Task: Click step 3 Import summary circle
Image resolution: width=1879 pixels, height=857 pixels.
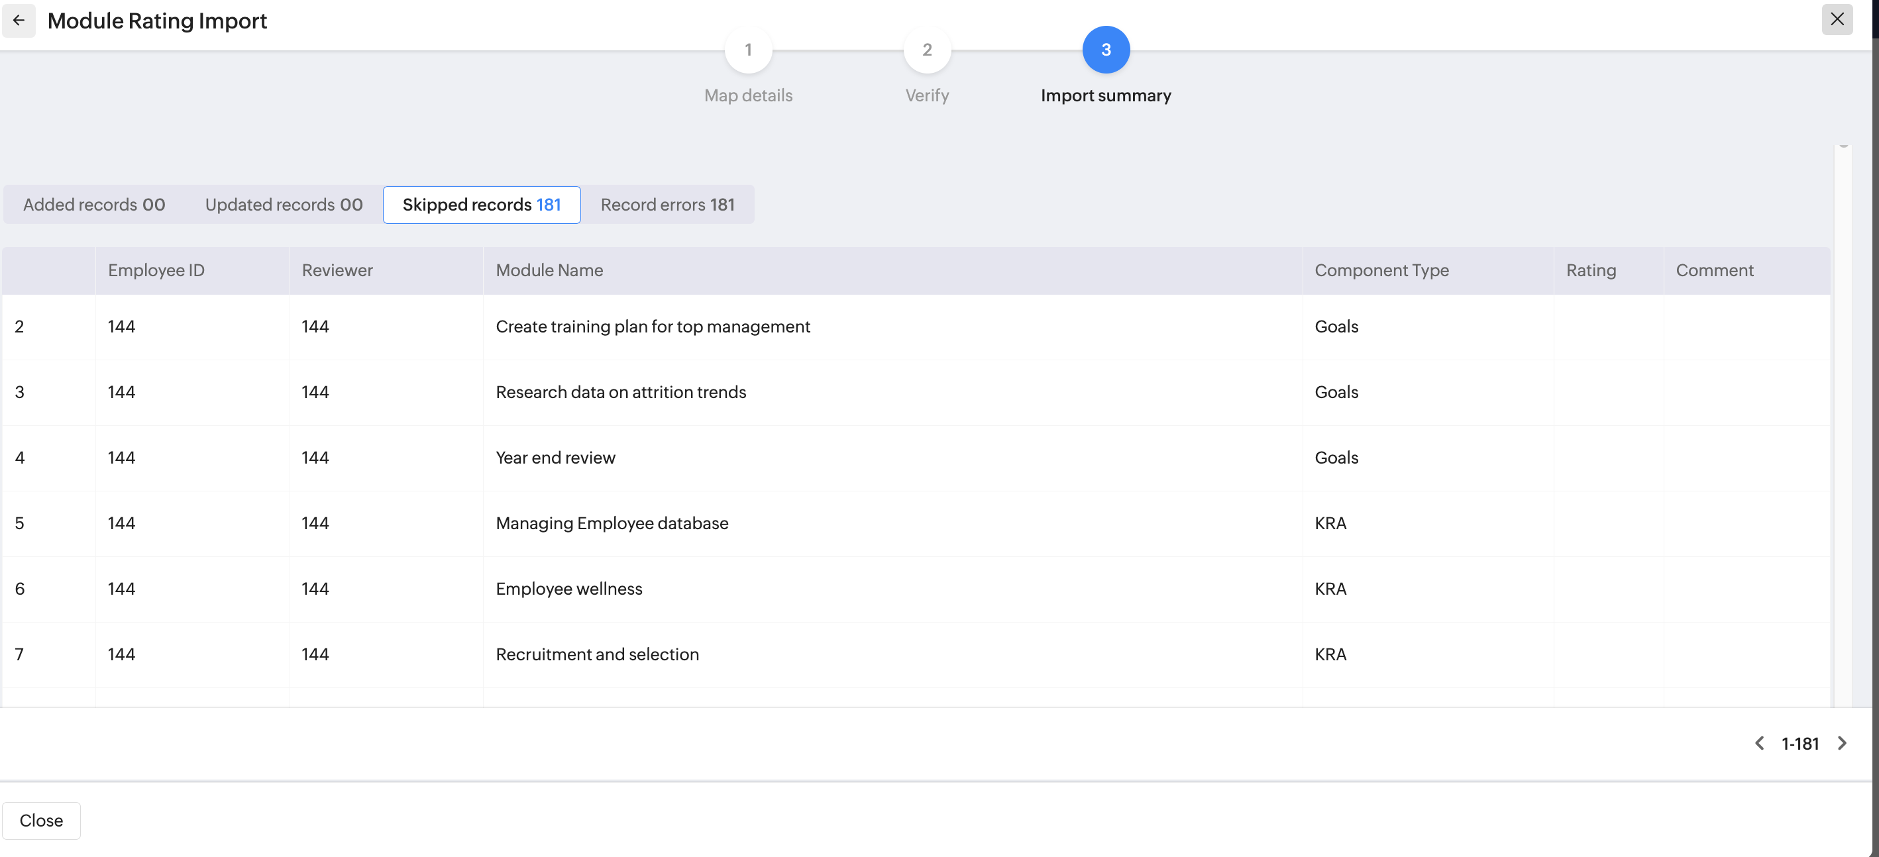Action: click(1105, 50)
